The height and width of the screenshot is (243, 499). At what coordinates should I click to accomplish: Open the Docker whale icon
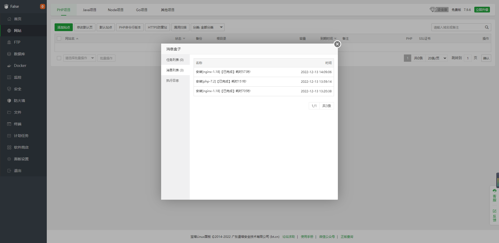(x=9, y=66)
